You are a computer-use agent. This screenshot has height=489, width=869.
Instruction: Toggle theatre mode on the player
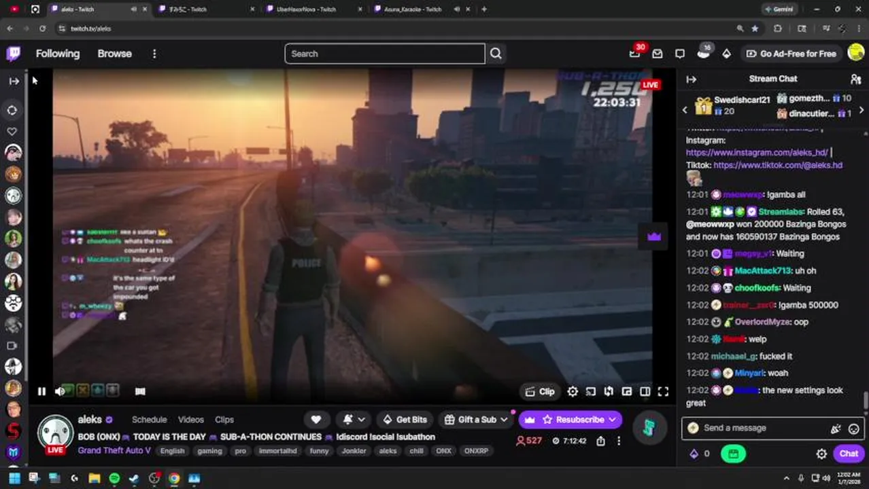coord(645,391)
